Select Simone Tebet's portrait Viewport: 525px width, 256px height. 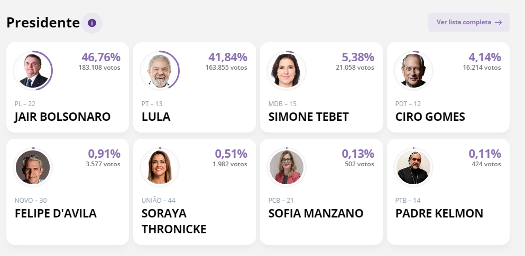(x=287, y=71)
